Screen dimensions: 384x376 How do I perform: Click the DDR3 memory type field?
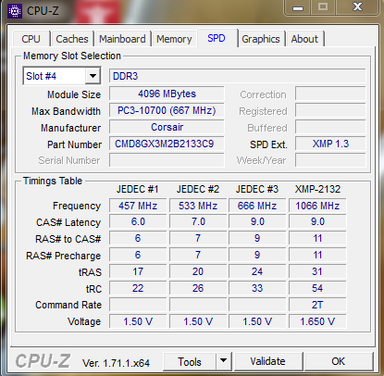(x=237, y=76)
